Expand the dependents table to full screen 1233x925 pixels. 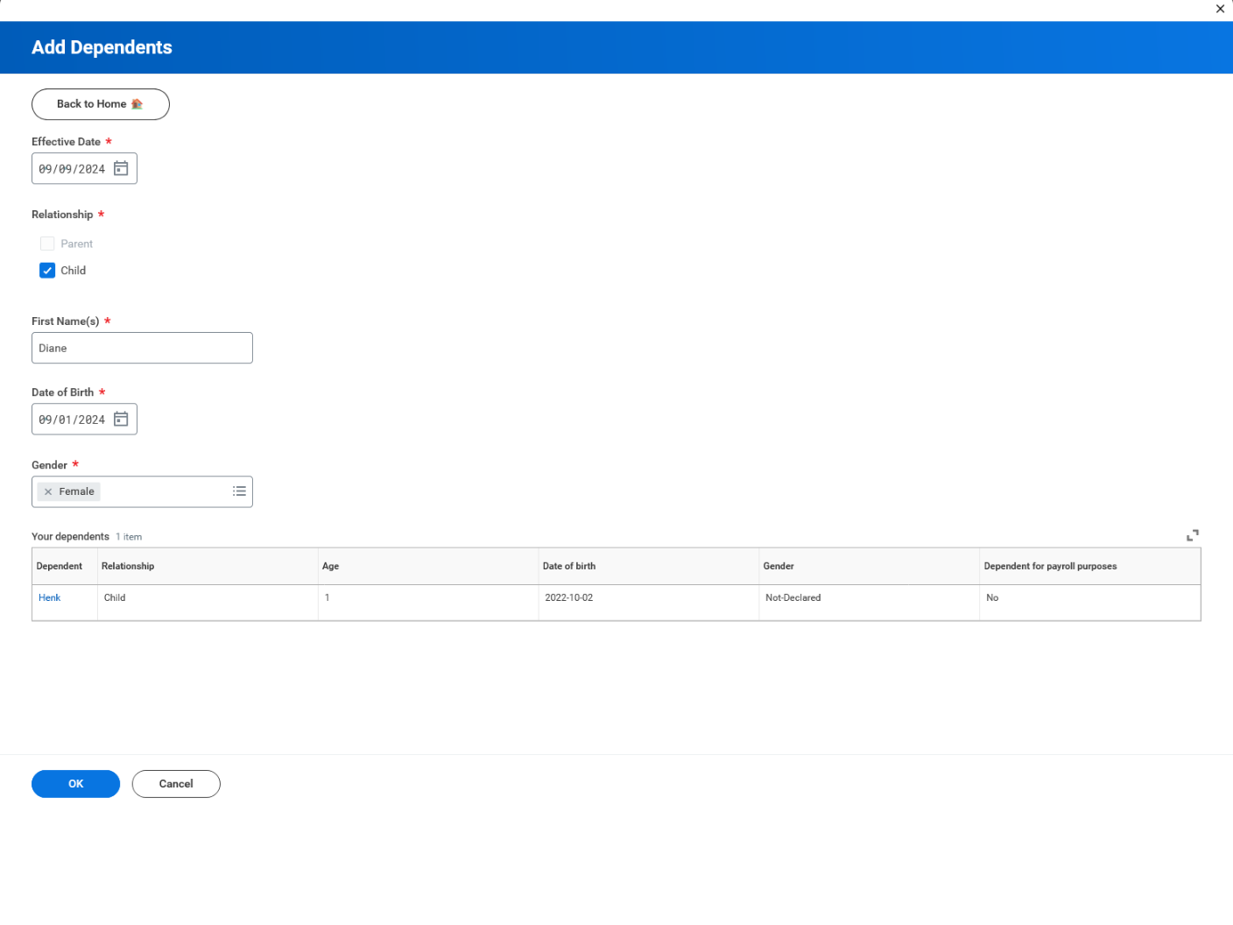pos(1192,535)
